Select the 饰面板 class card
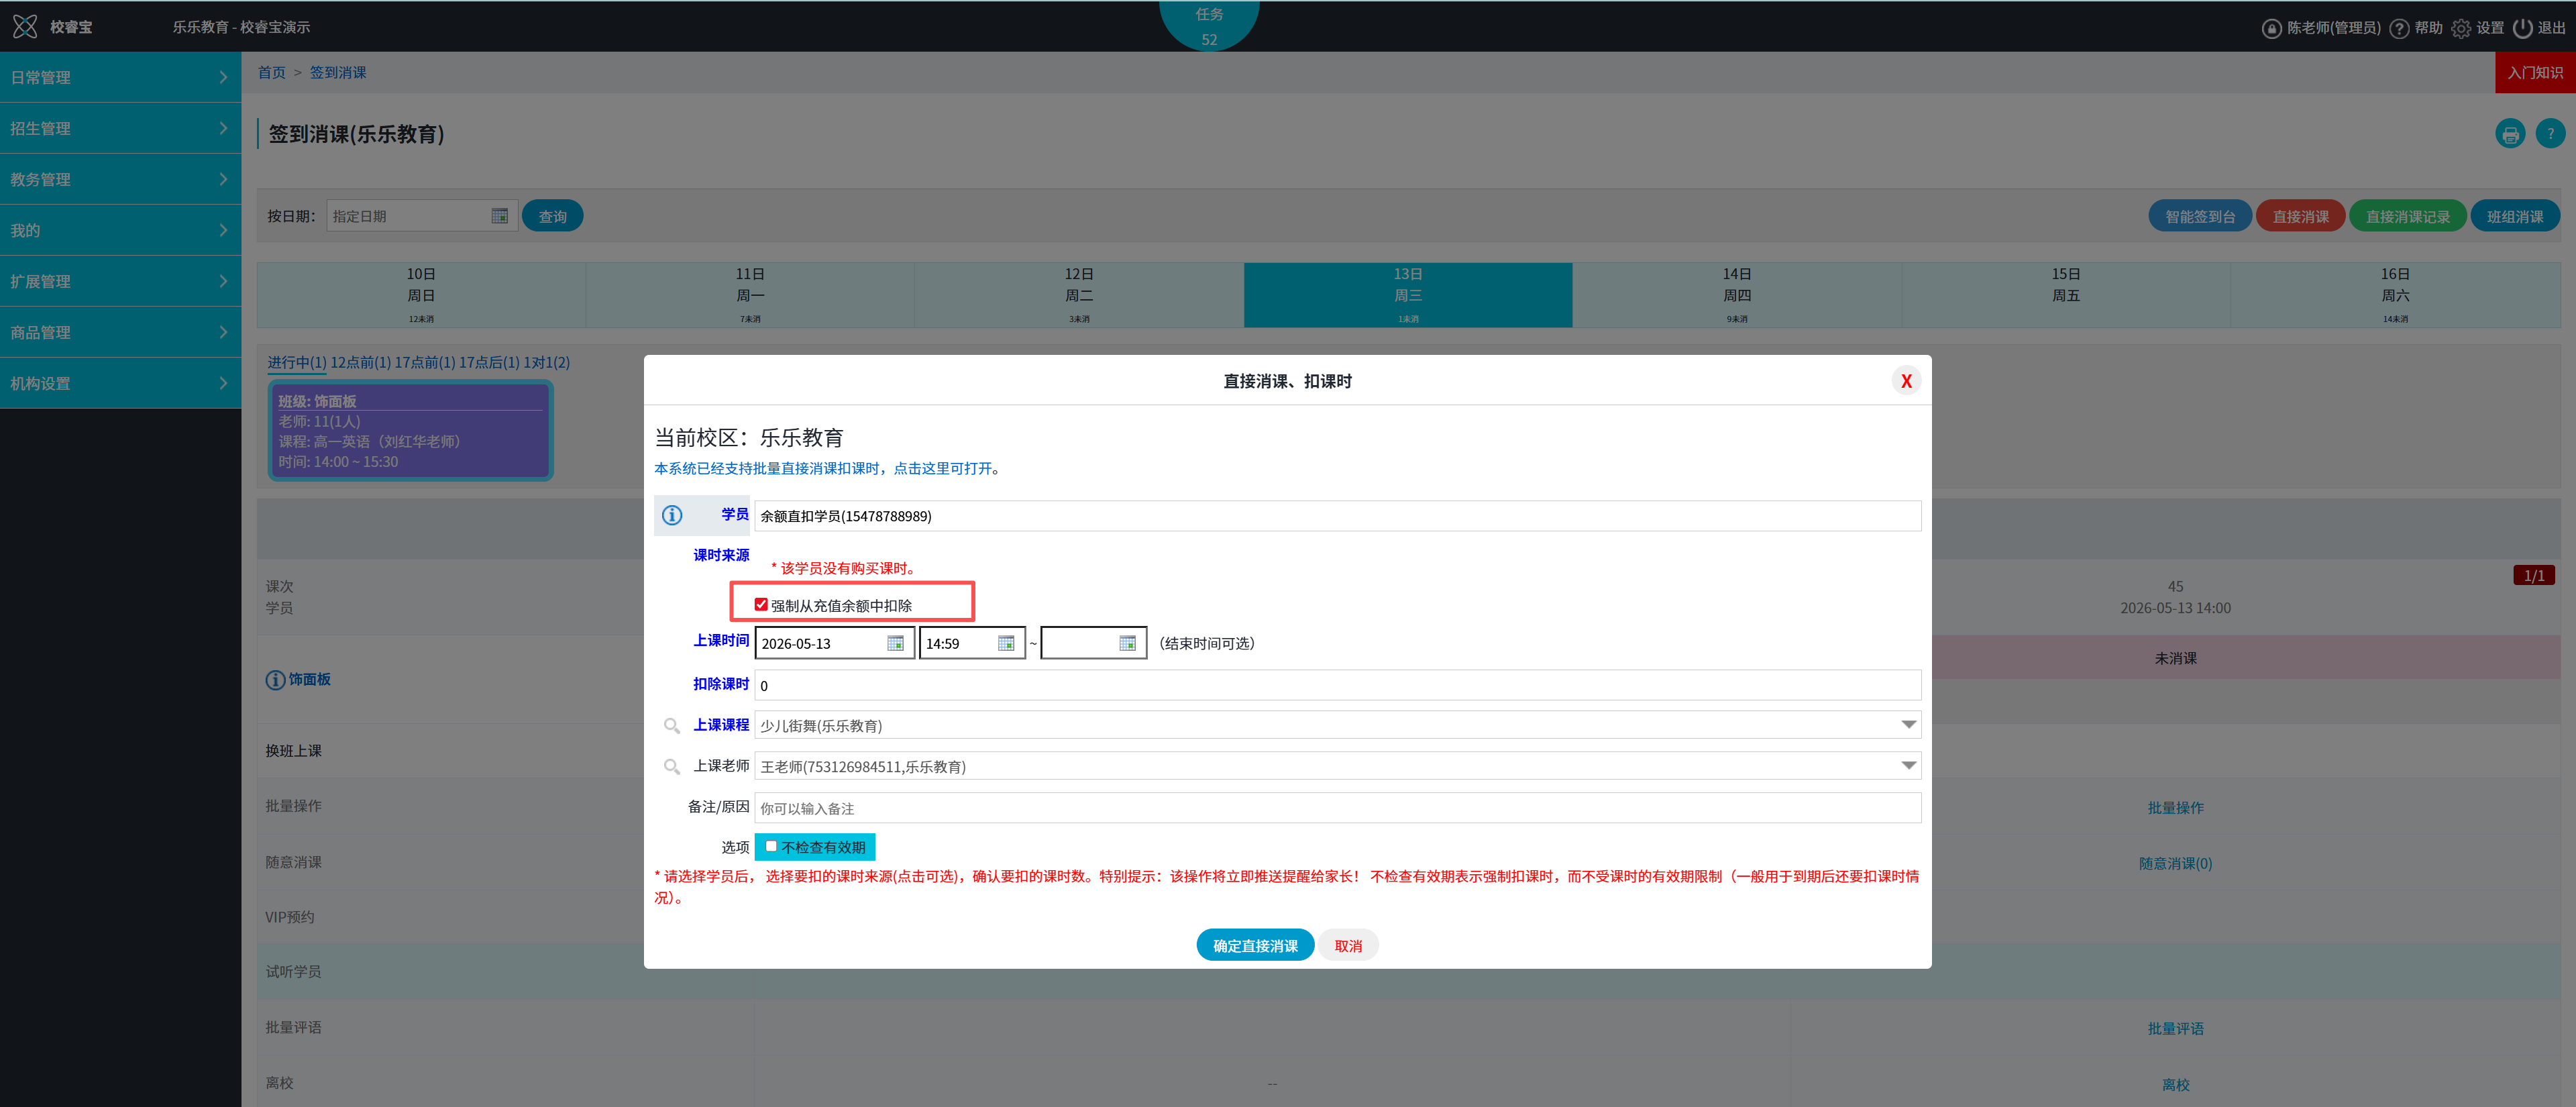Screen dimensions: 2576x1107 (411, 431)
